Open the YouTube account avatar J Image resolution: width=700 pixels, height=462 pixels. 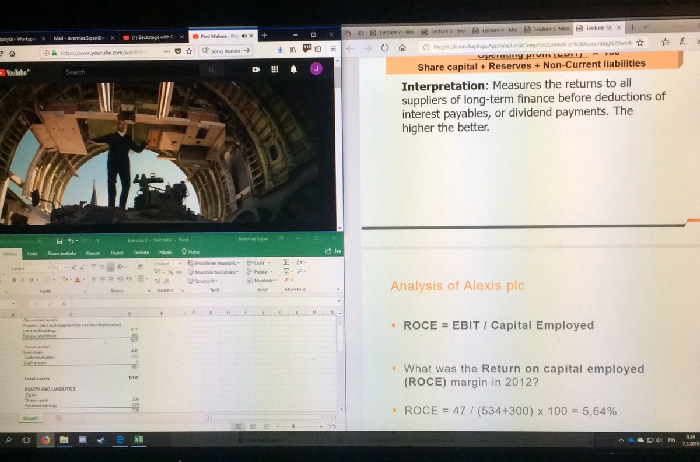(x=316, y=69)
